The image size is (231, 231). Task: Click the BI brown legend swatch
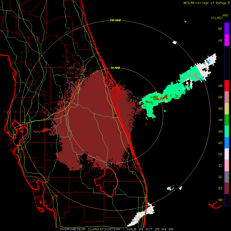click(227, 188)
